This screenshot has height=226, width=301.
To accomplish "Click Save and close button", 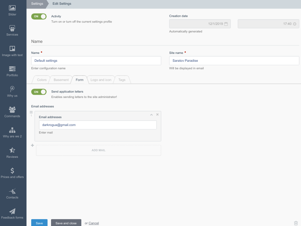I will point(66,223).
